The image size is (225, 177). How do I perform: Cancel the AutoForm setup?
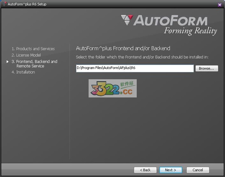tap(198, 170)
